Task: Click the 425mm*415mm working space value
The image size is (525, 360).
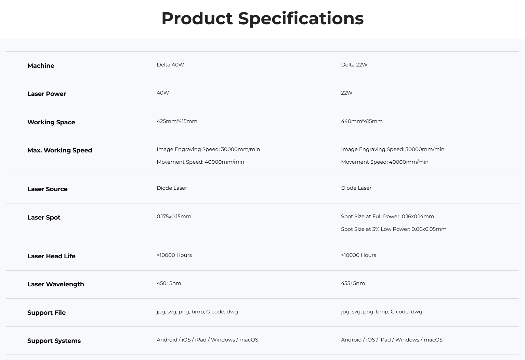Action: [177, 121]
